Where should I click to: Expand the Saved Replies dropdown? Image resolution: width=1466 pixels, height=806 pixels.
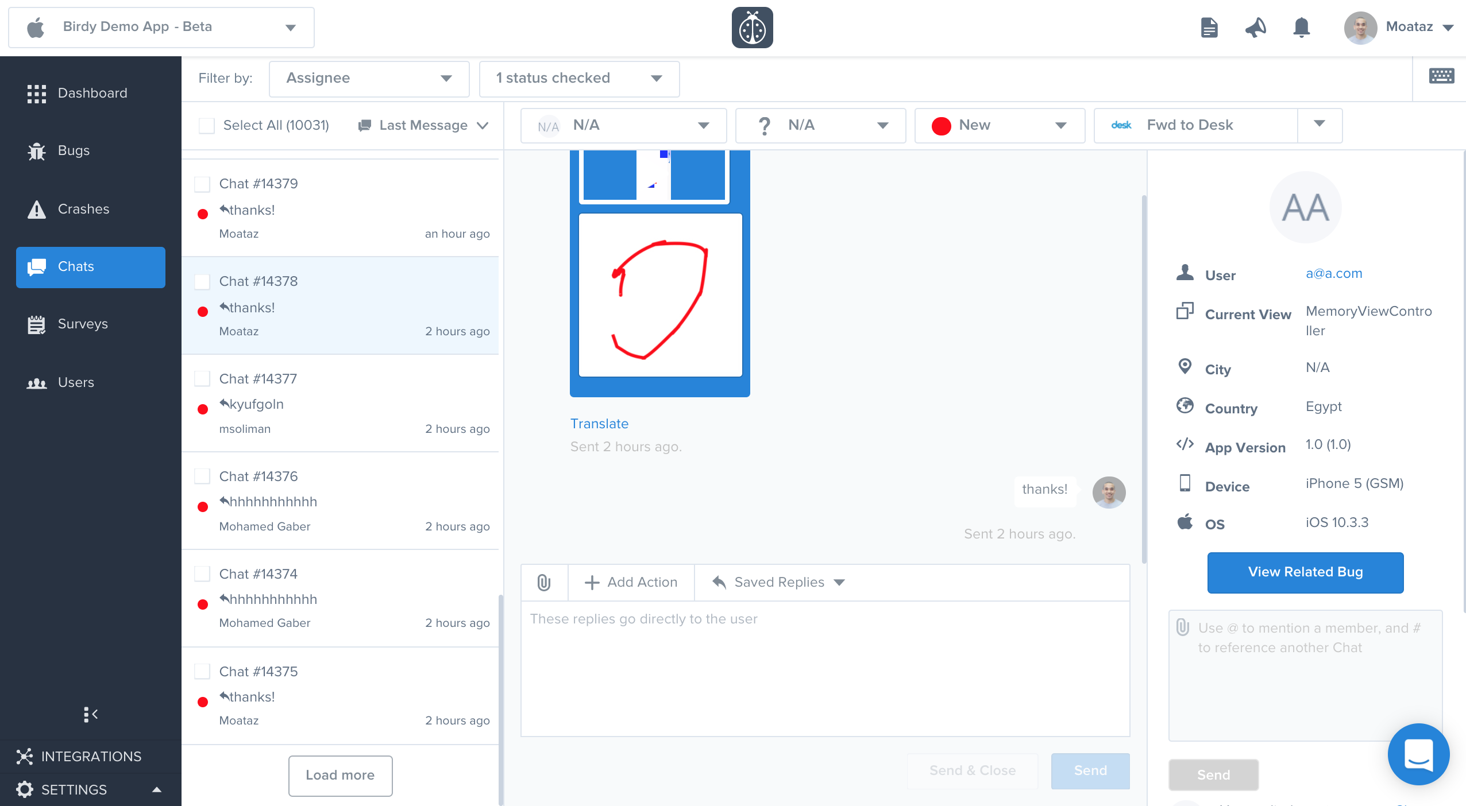778,583
